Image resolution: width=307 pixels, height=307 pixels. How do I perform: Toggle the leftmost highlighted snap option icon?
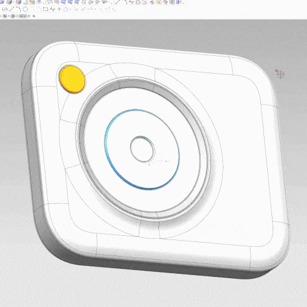[x=5, y=16]
